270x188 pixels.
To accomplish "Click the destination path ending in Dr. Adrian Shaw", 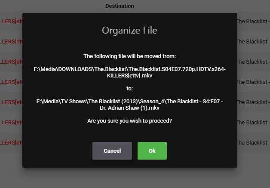I will tap(129, 105).
